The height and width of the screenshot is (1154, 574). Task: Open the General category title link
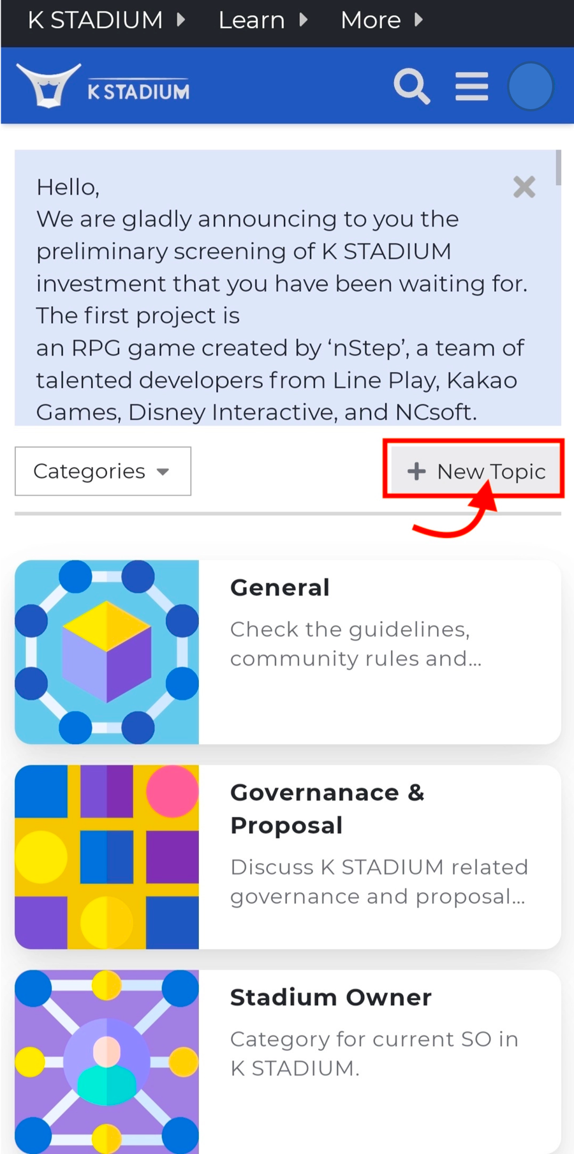pyautogui.click(x=280, y=587)
